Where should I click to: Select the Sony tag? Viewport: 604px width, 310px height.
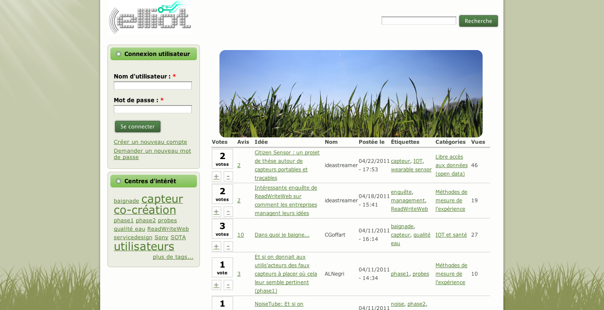[161, 237]
